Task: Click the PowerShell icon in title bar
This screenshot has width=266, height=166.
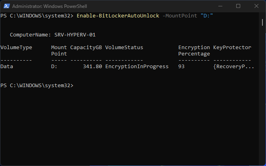Action: coord(6,6)
